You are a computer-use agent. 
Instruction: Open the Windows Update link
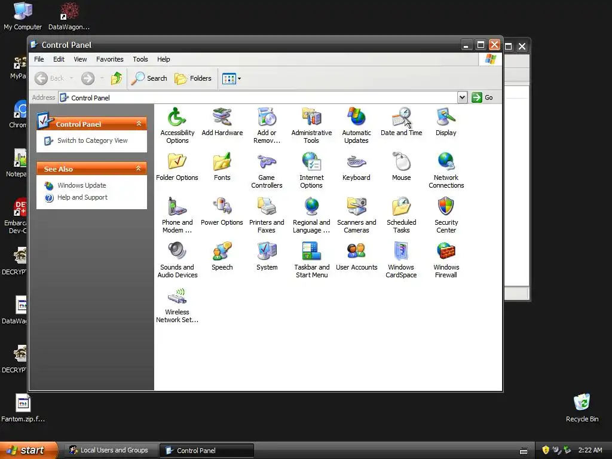(x=81, y=185)
